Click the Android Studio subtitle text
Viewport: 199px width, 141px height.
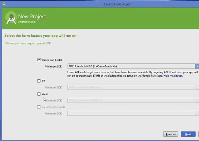point(27,22)
